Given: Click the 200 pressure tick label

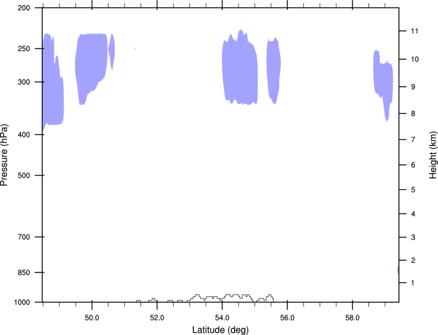Looking at the screenshot, I should pyautogui.click(x=24, y=8).
